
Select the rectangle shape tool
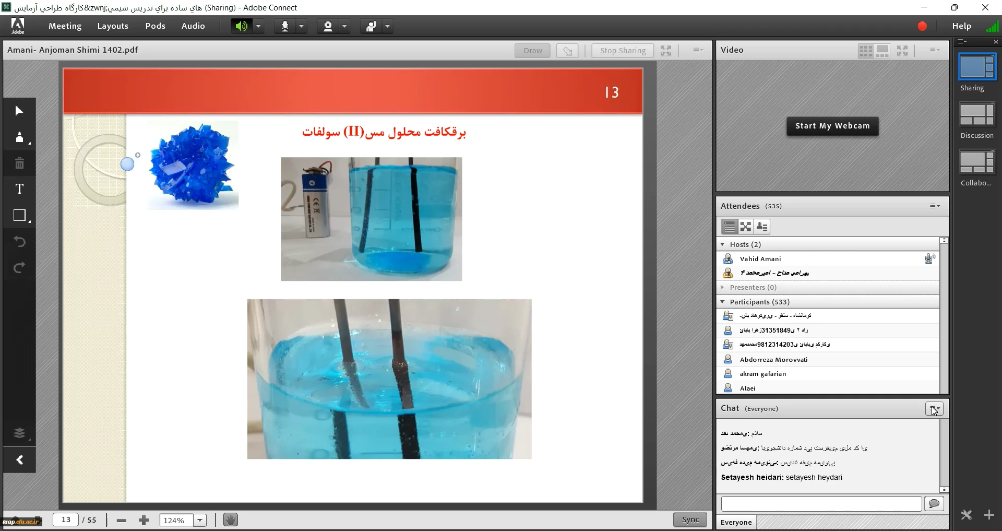click(x=19, y=216)
